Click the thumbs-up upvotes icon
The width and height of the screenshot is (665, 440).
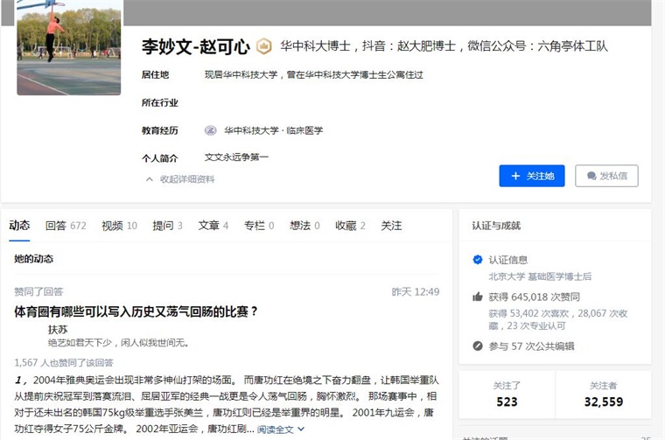(478, 297)
